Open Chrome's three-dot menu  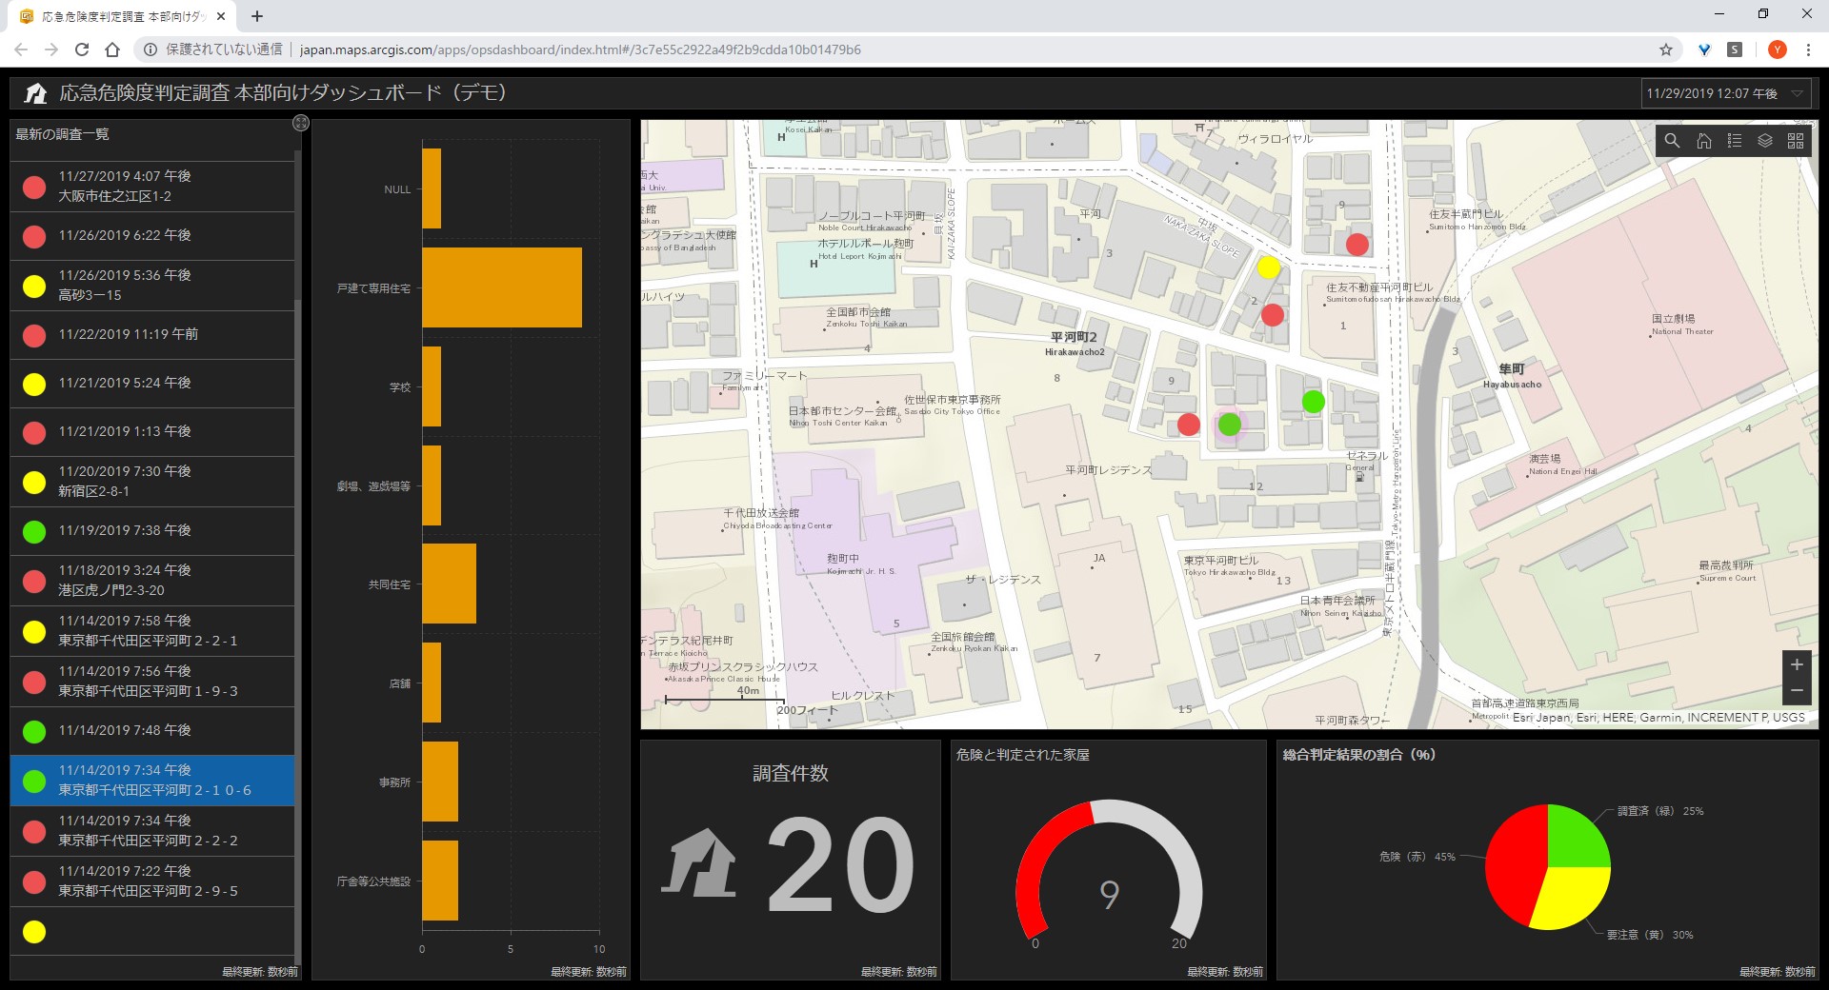1807,49
